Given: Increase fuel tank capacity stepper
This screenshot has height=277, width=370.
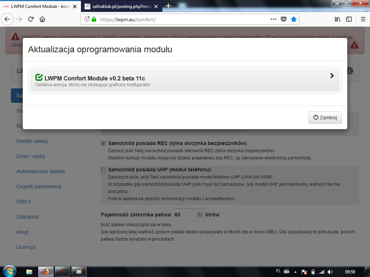Looking at the screenshot, I should [x=200, y=213].
